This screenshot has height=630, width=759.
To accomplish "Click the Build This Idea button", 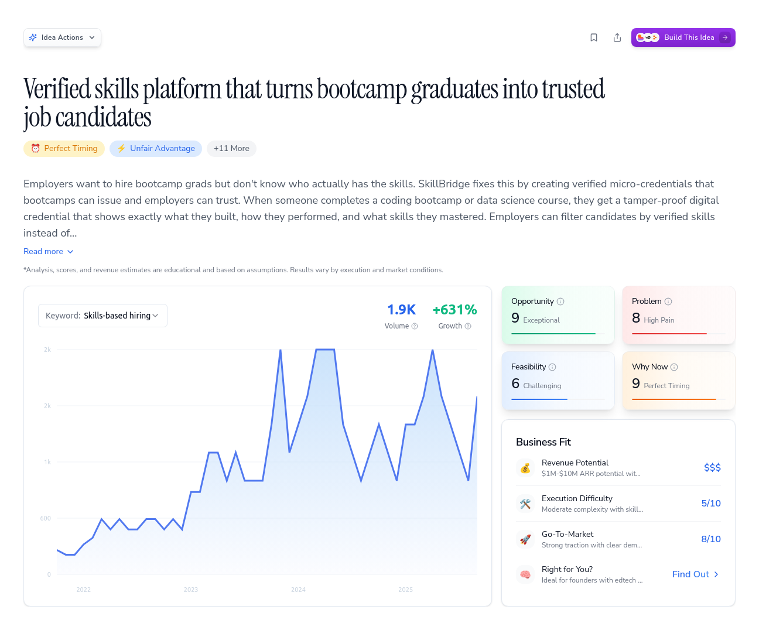I will [683, 37].
